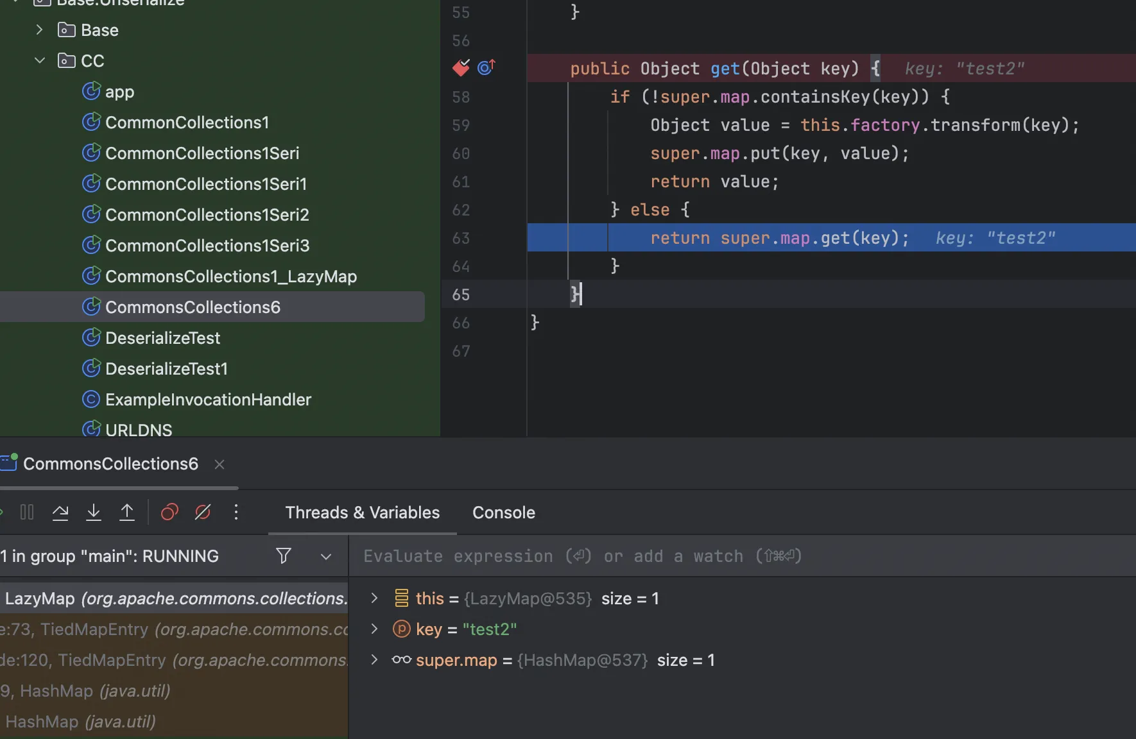Open the View Breakpoints dialog icon
This screenshot has width=1136, height=739.
(169, 512)
